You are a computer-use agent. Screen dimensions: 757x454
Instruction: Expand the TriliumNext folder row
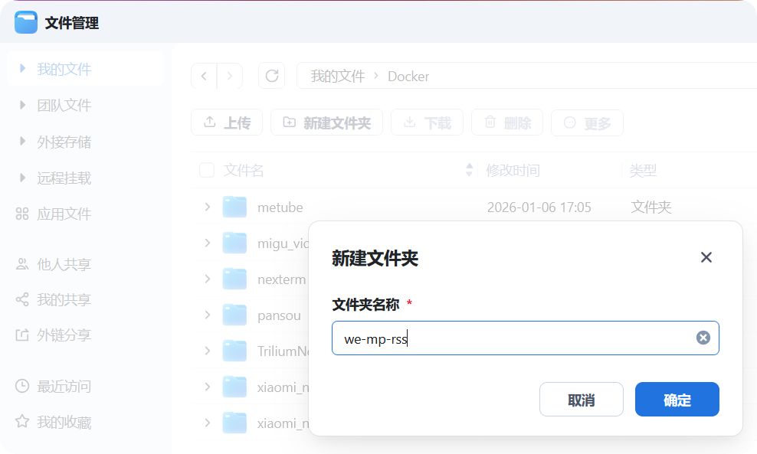[205, 351]
